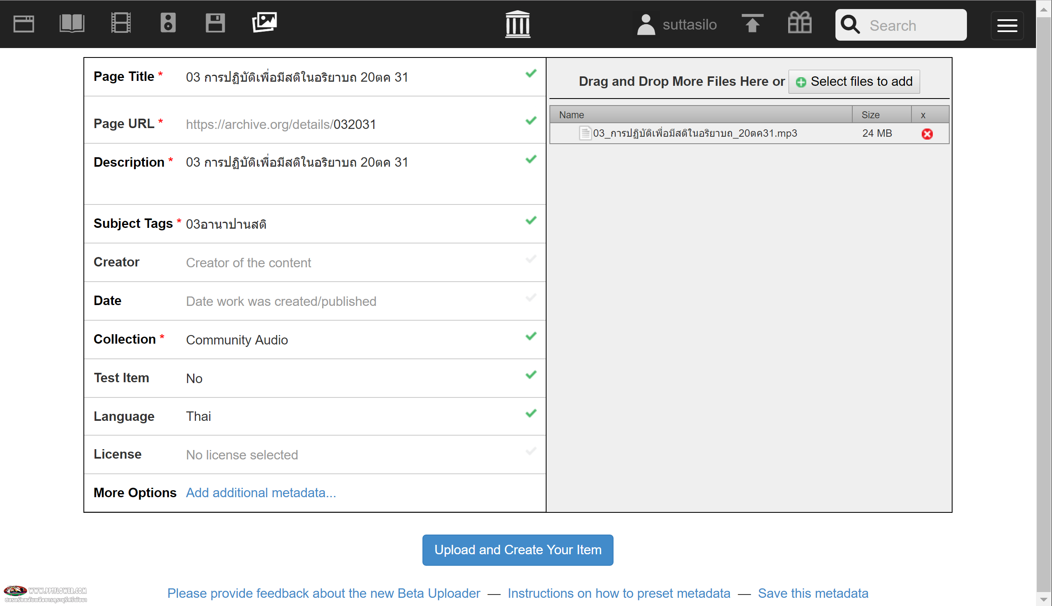
Task: Click the 24 MB size cell
Action: [x=877, y=133]
